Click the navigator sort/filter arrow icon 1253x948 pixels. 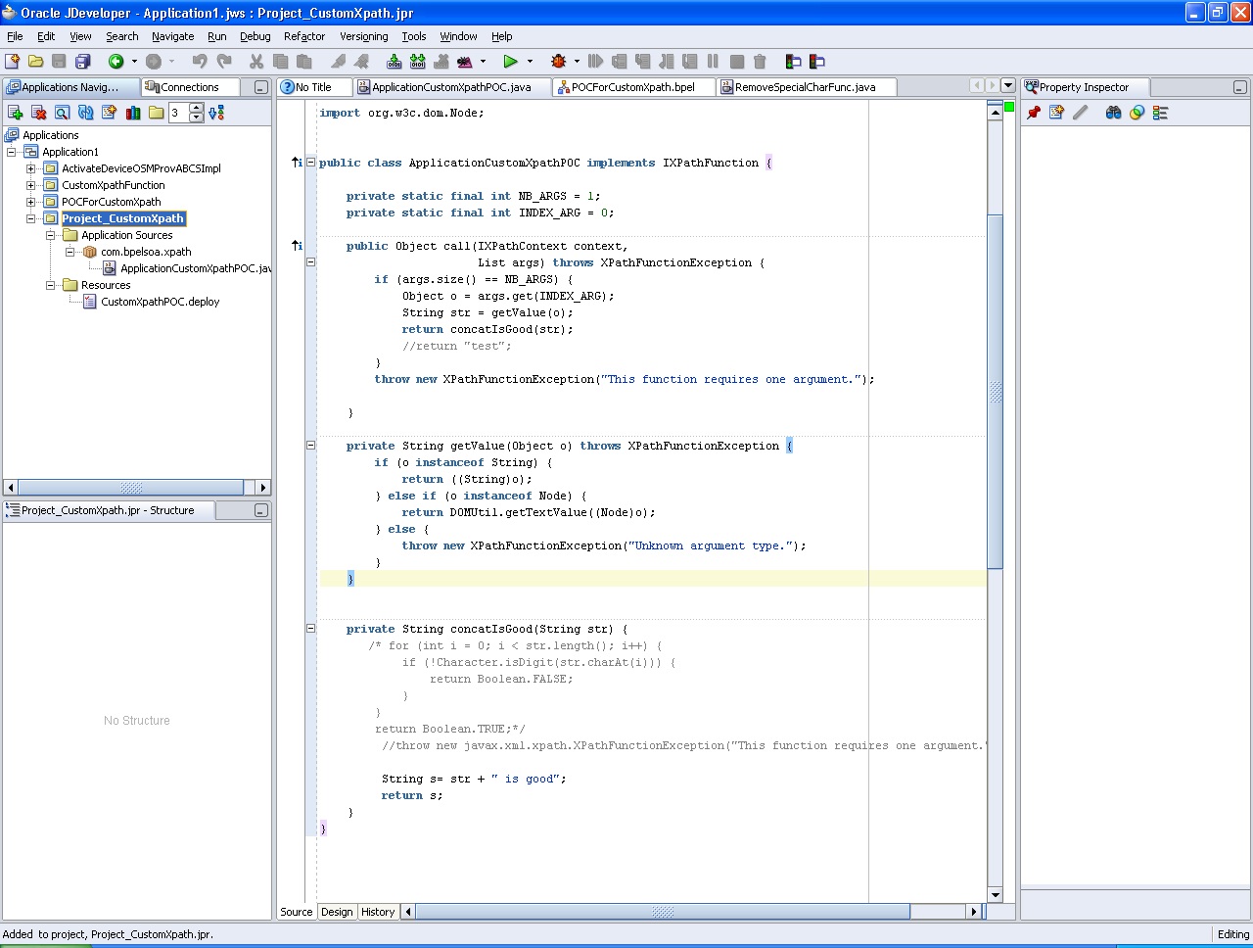click(217, 113)
